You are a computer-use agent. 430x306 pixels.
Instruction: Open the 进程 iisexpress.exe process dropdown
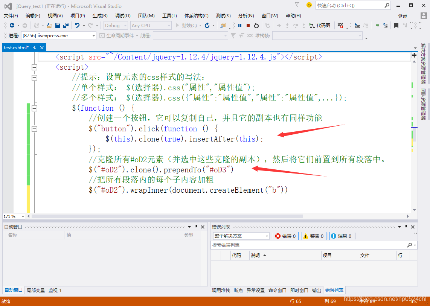pos(59,36)
